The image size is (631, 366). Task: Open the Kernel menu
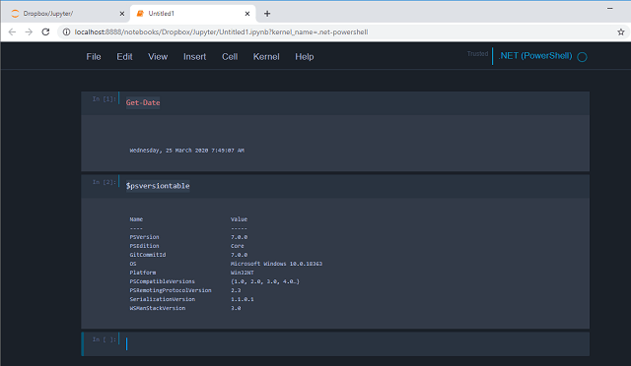tap(266, 57)
